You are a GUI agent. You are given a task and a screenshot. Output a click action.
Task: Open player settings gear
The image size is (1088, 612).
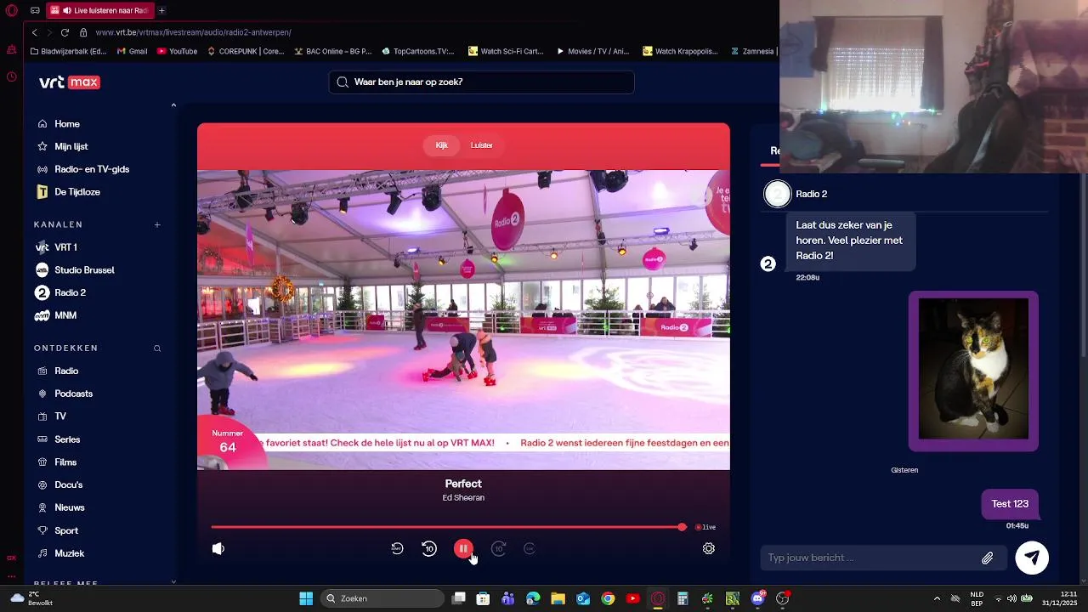pos(709,549)
